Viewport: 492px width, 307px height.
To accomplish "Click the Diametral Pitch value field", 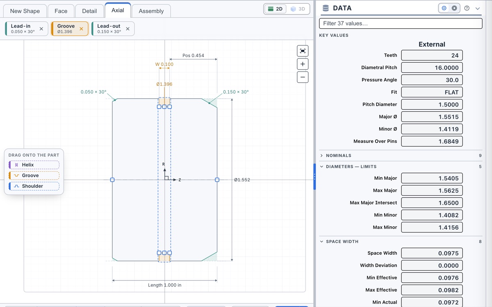I will click(432, 68).
